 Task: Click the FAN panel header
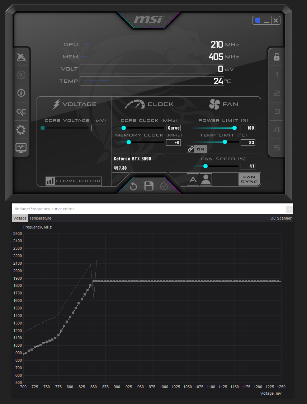(223, 104)
